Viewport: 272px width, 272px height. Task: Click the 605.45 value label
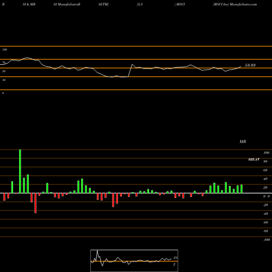[254, 159]
